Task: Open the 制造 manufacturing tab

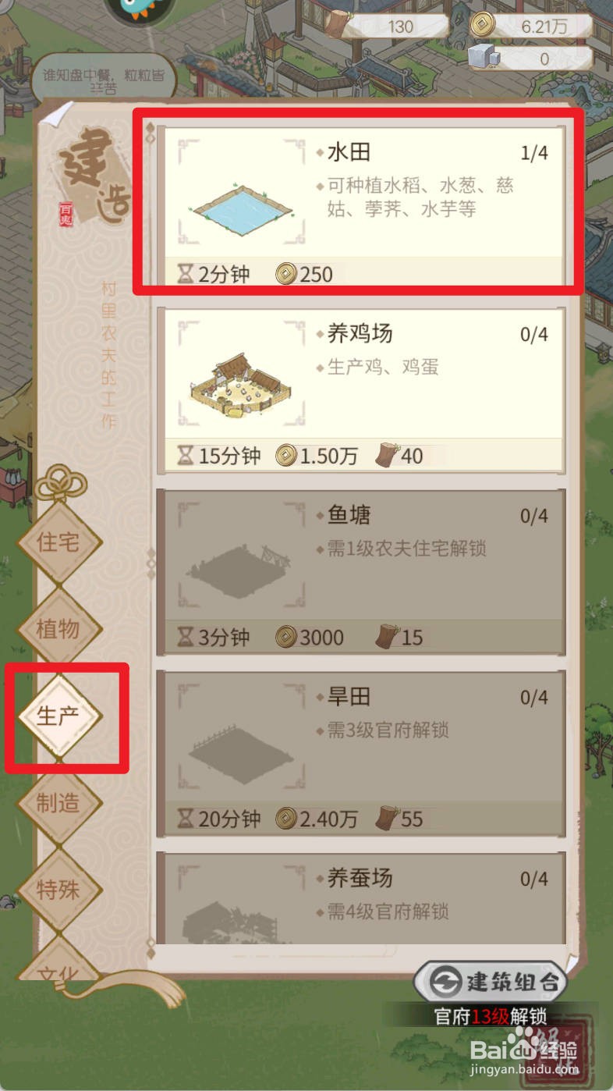Action: pos(59,803)
